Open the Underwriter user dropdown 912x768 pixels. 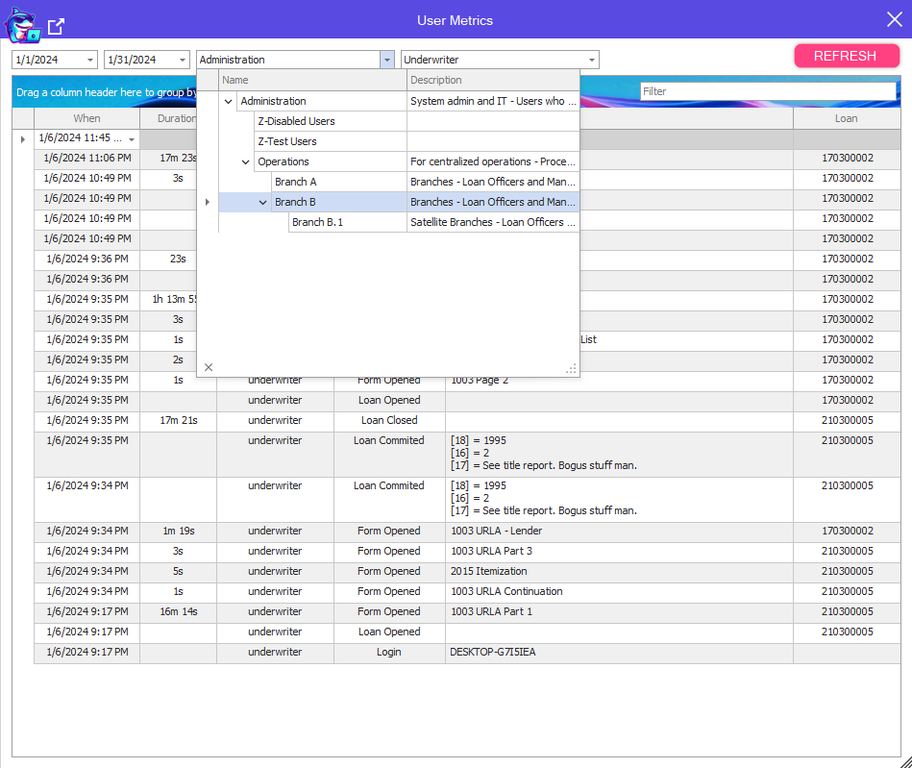pyautogui.click(x=591, y=60)
